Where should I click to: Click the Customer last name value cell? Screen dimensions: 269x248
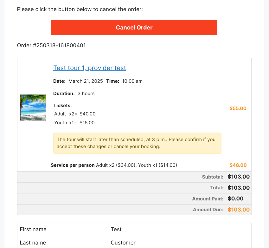tap(180, 242)
